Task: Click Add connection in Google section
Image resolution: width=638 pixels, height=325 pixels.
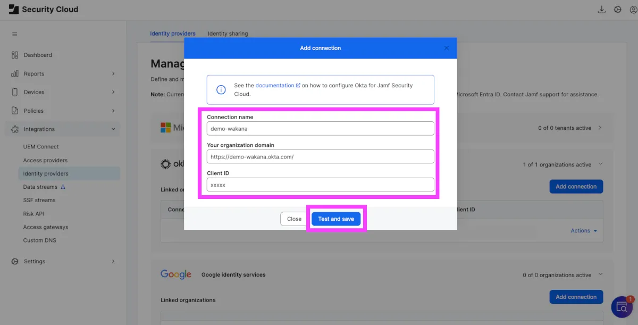Action: [576, 297]
